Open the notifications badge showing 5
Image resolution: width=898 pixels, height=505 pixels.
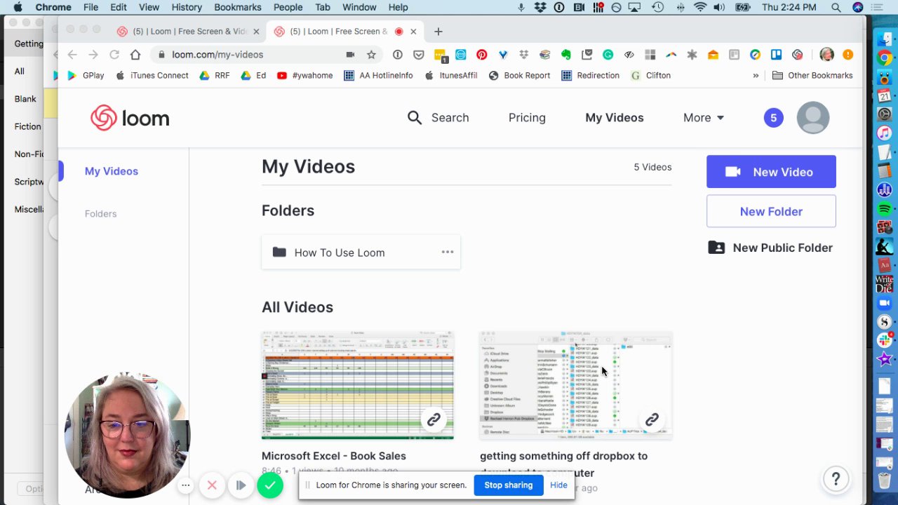773,118
